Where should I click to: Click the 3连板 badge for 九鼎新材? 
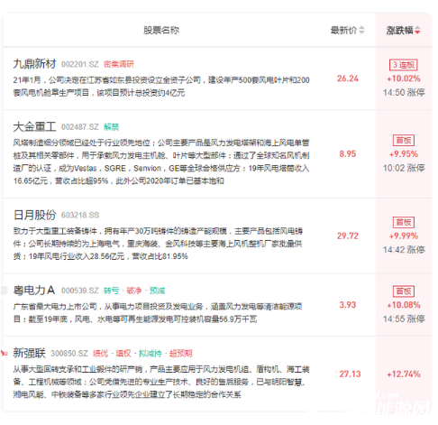(x=404, y=65)
